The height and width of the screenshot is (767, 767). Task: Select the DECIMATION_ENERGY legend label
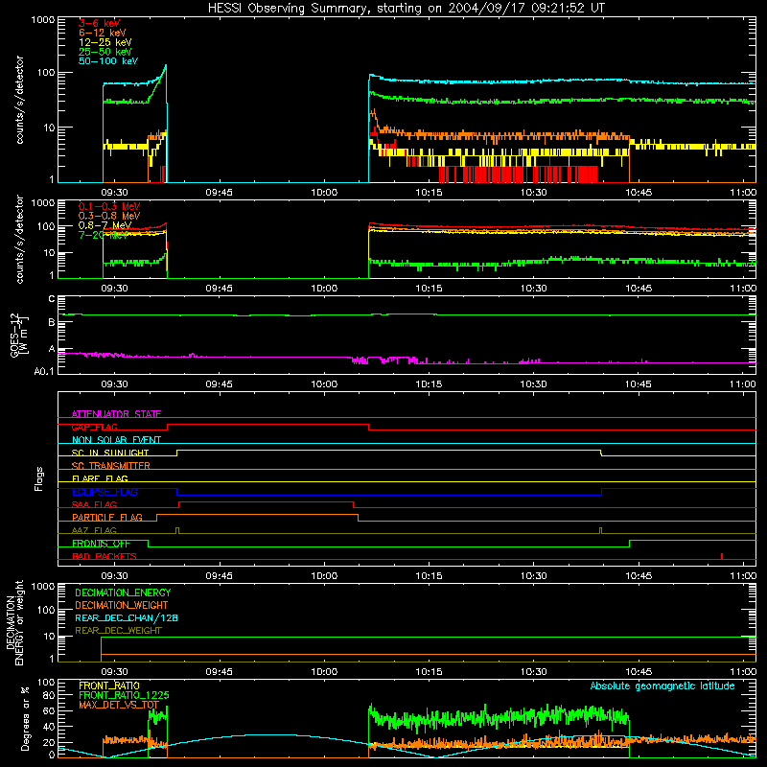tap(123, 593)
